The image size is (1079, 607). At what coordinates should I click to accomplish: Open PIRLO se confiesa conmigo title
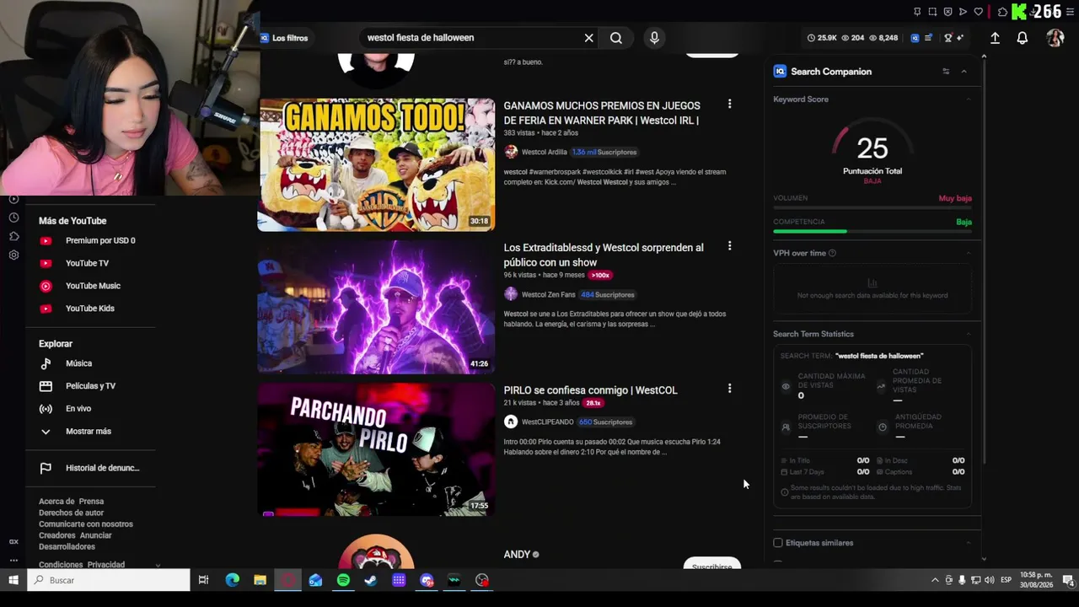point(590,390)
